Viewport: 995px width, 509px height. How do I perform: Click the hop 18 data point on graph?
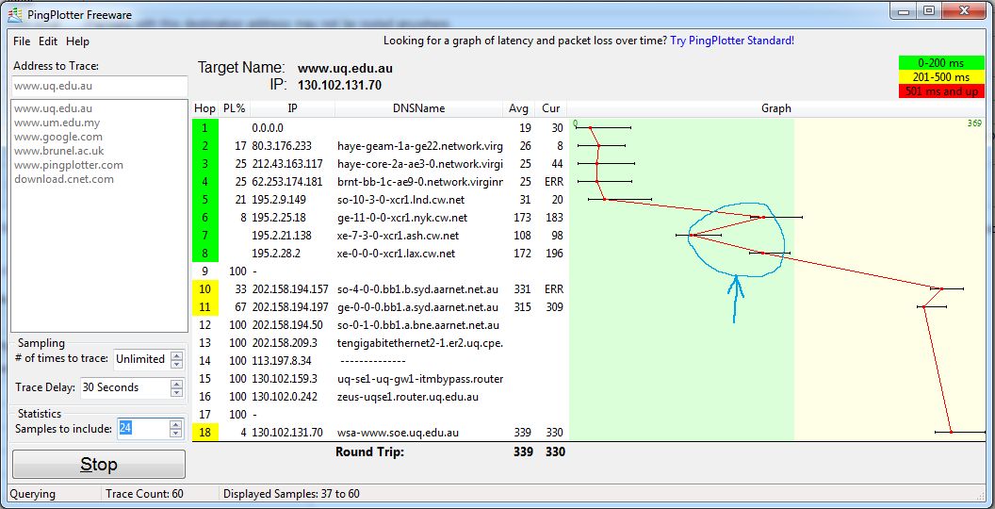click(x=951, y=433)
